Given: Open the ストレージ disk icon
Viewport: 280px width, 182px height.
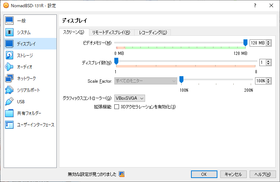Looking at the screenshot, I should [x=9, y=55].
